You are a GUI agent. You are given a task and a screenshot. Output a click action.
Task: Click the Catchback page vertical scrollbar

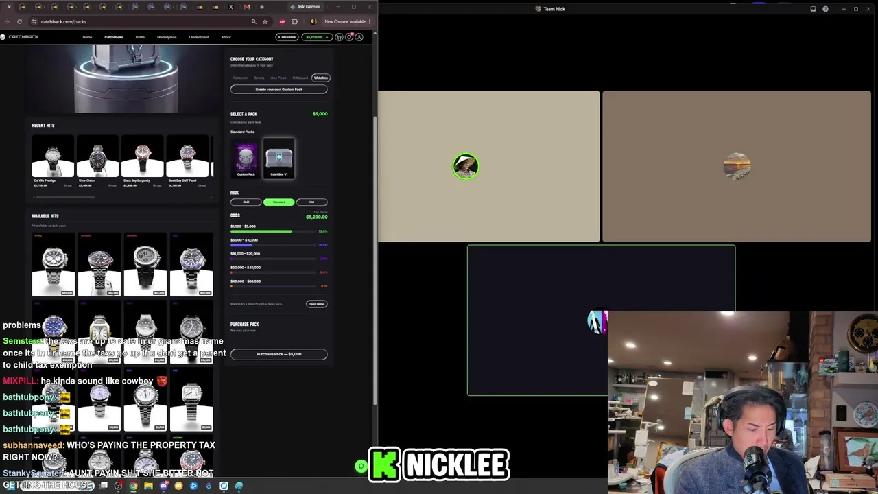pyautogui.click(x=375, y=261)
